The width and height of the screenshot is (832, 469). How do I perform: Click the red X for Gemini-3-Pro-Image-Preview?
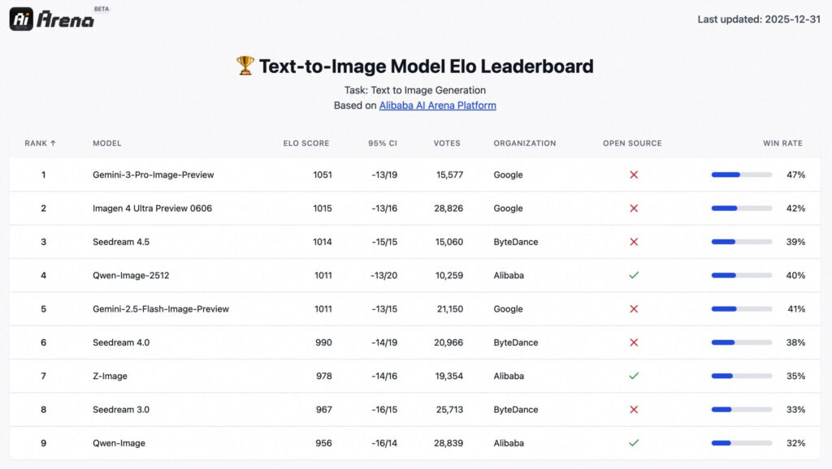(634, 174)
